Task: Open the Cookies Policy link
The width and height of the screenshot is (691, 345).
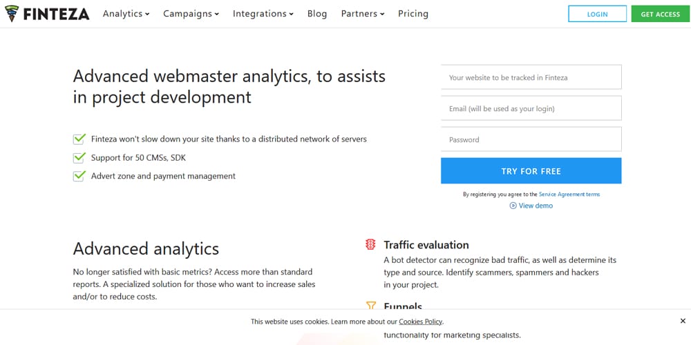Action: point(420,322)
